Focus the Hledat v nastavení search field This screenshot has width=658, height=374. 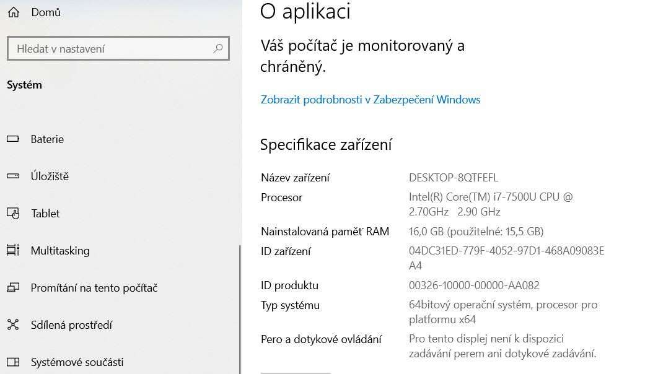pos(118,49)
